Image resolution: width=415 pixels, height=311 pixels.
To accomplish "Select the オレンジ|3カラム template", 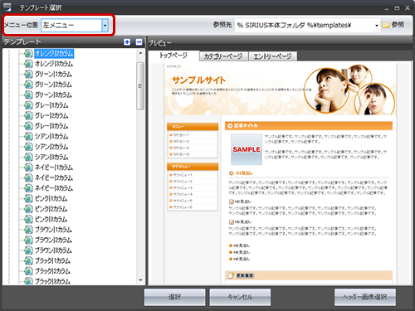I will (x=54, y=64).
